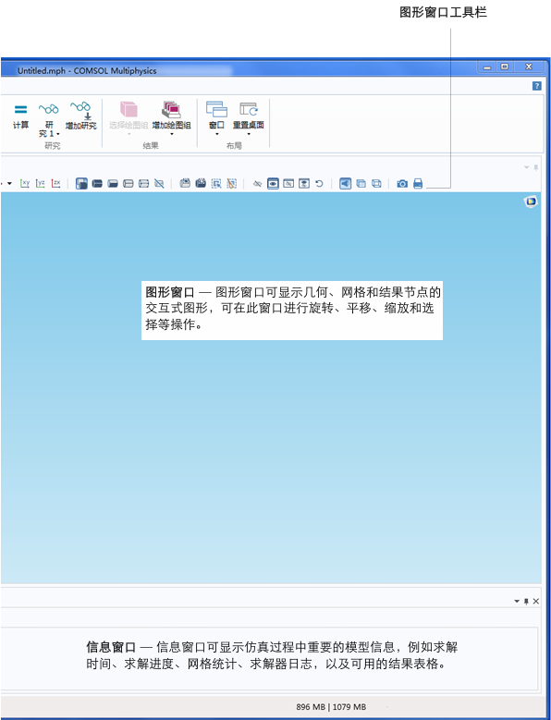Click the view hidden only icon
This screenshot has width=551, height=720.
coord(288,184)
